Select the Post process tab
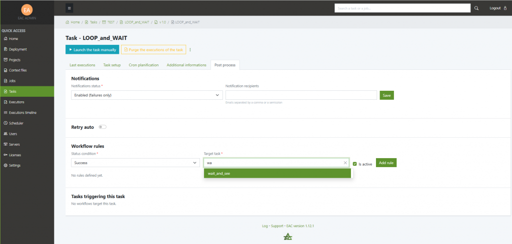Viewport: 512px width, 244px height. 225,65
